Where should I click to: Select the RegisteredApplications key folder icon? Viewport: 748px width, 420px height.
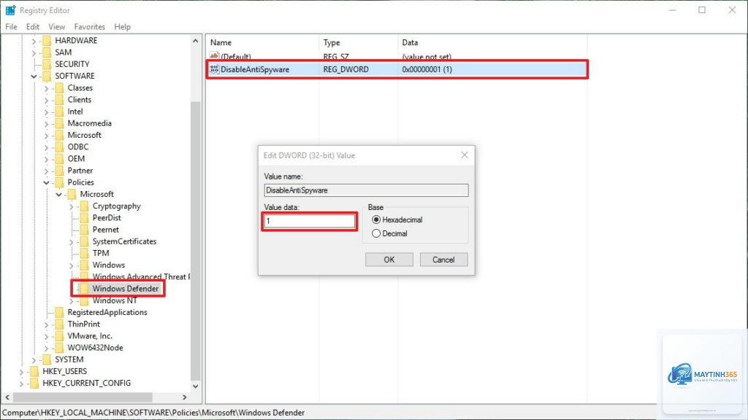click(59, 312)
